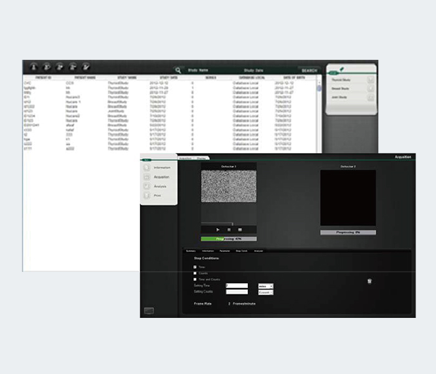Stop the Detector 1 acquisition
Image resolution: width=436 pixels, height=374 pixels.
pyautogui.click(x=240, y=230)
